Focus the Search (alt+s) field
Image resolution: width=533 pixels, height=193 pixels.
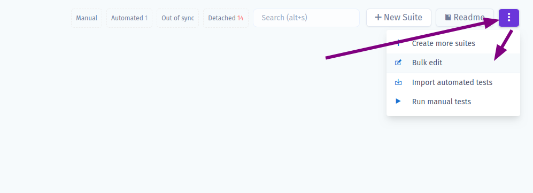pos(306,18)
